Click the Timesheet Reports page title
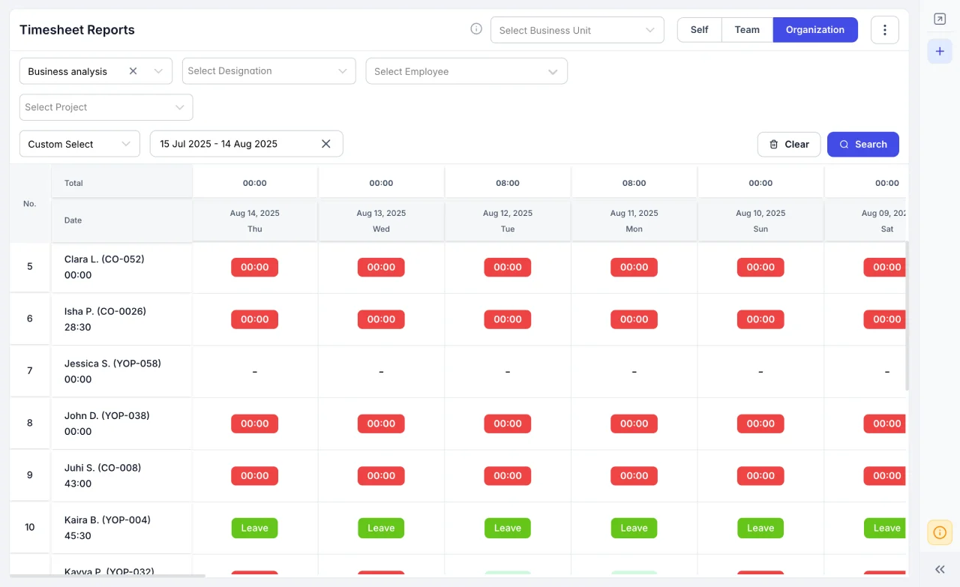 (77, 30)
